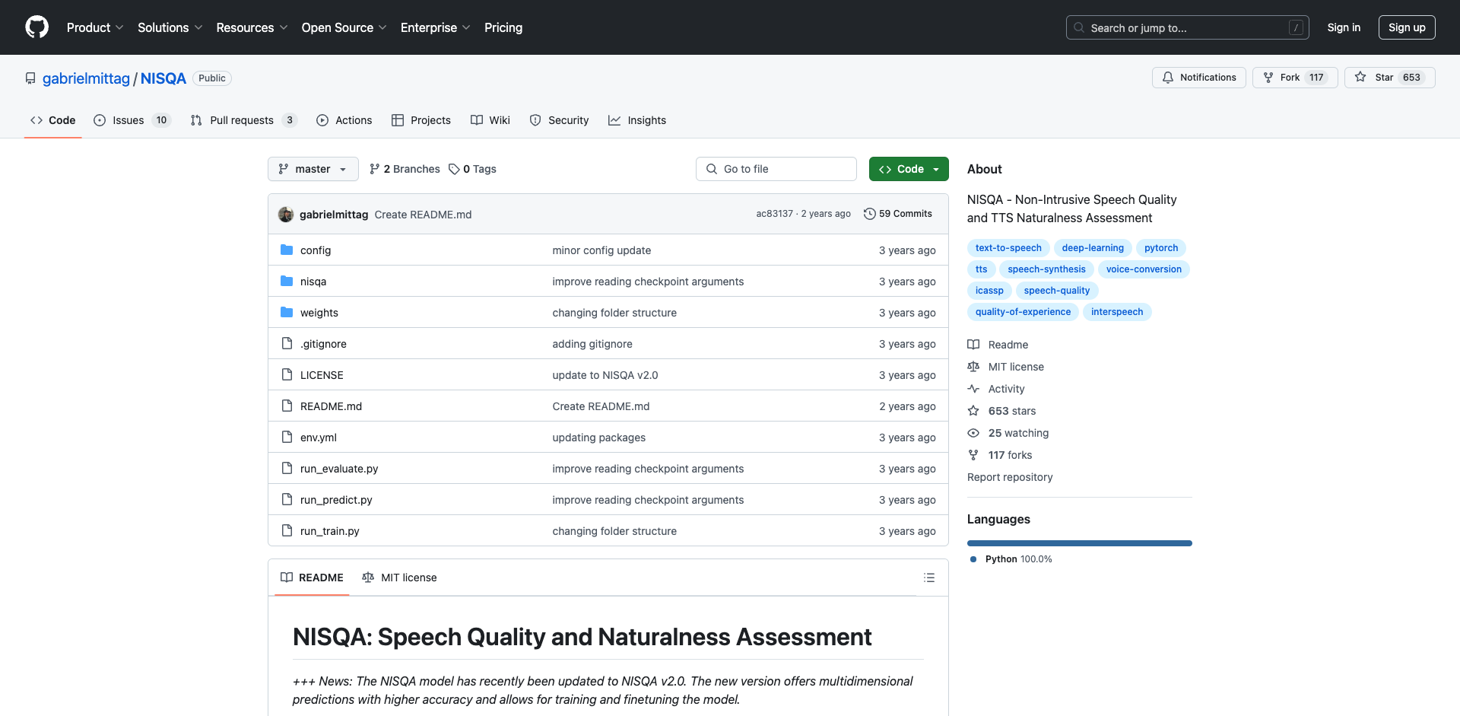The height and width of the screenshot is (716, 1460).
Task: Expand the Resources menu
Action: [252, 27]
